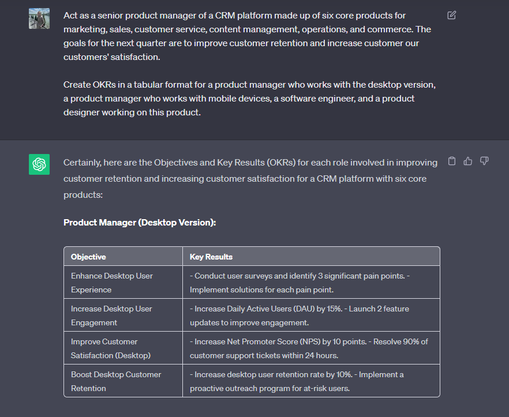Image resolution: width=509 pixels, height=417 pixels.
Task: Click the Improve Customer Satisfaction (Desktop) cell
Action: click(104, 348)
